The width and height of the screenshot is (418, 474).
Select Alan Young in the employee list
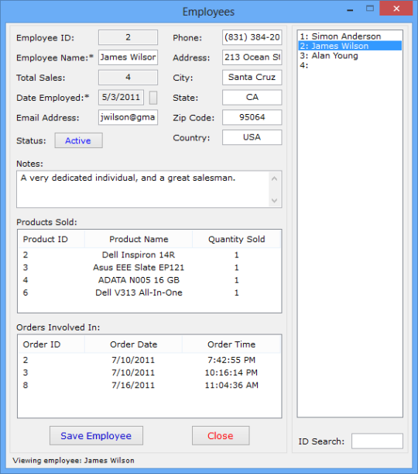click(x=350, y=56)
